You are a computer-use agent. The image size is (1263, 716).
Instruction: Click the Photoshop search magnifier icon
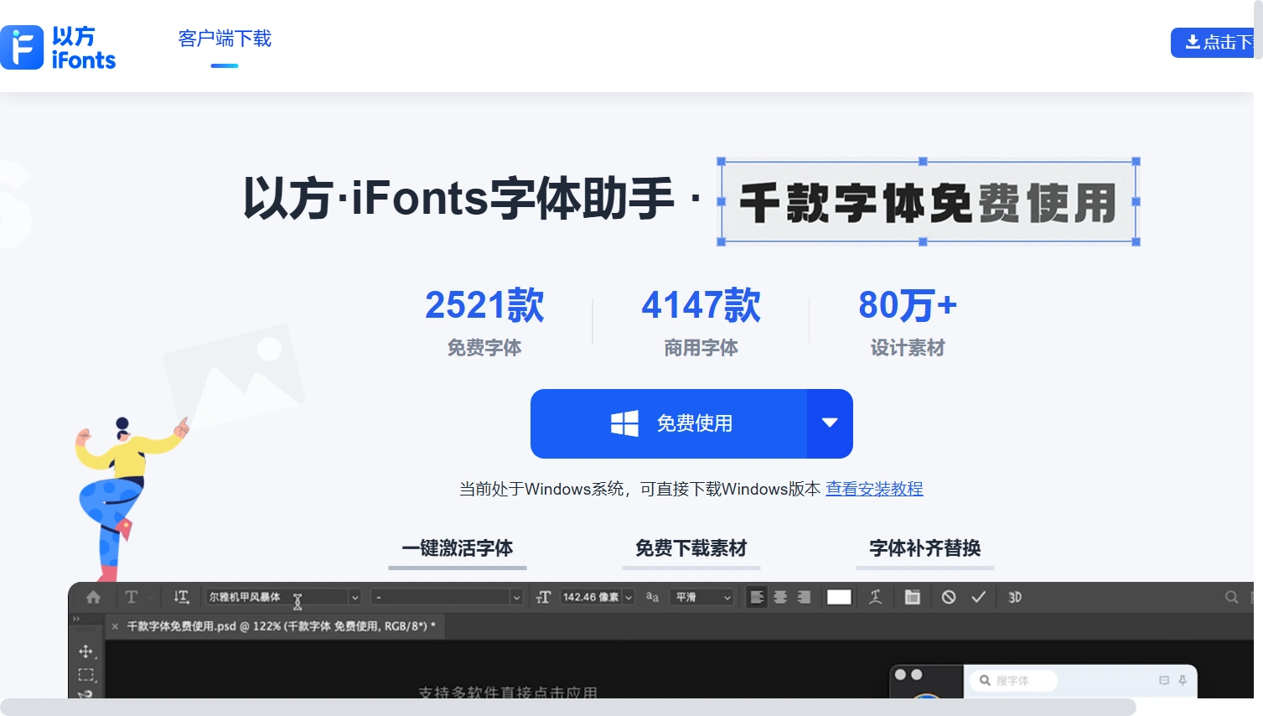coord(1231,597)
